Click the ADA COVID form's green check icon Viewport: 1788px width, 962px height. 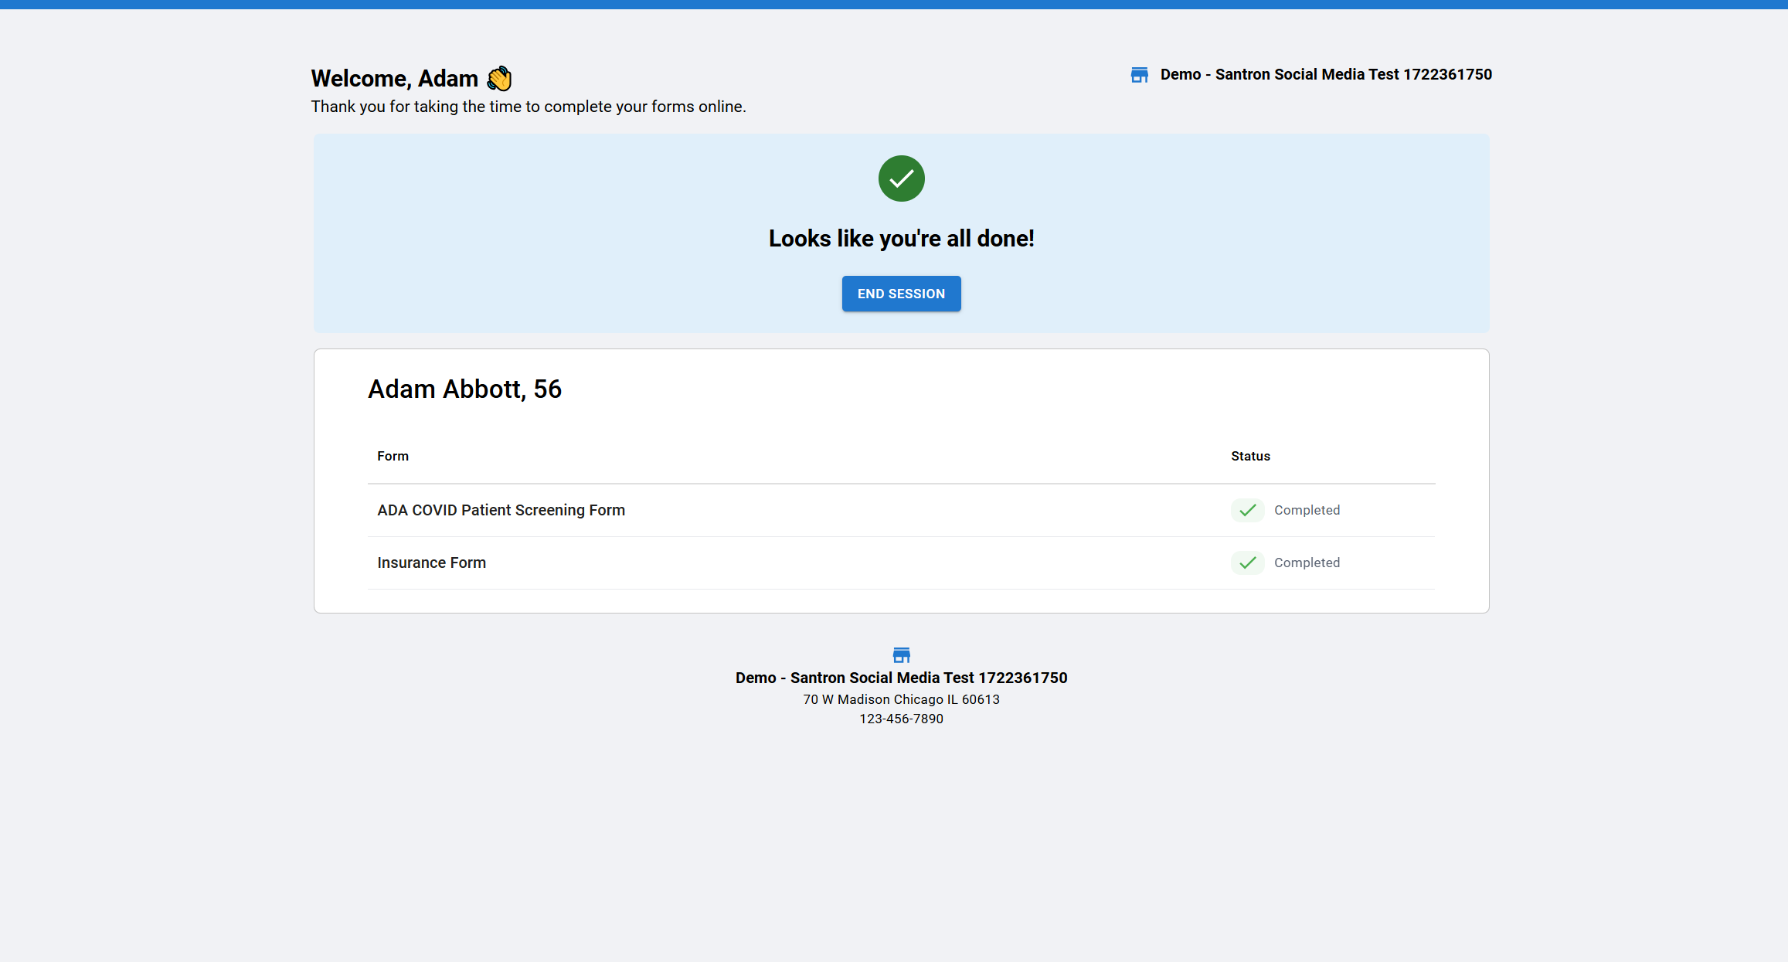pyautogui.click(x=1247, y=510)
